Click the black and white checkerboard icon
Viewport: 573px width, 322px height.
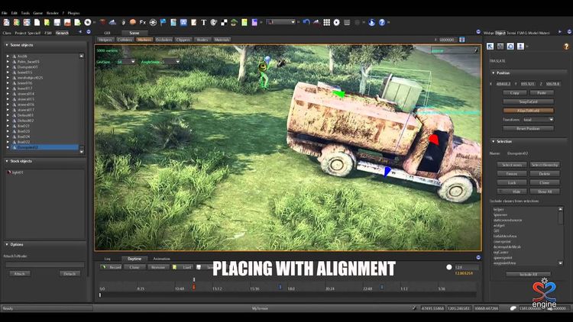pyautogui.click(x=224, y=22)
